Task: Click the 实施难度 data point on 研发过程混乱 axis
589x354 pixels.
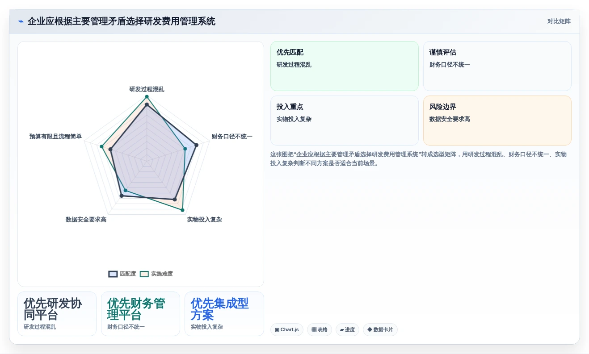Action: coord(147,96)
